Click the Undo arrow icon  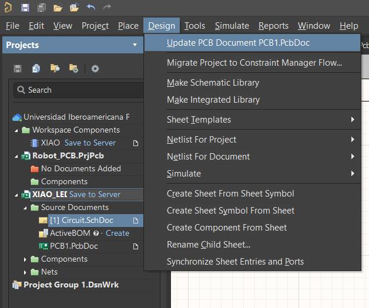click(90, 8)
